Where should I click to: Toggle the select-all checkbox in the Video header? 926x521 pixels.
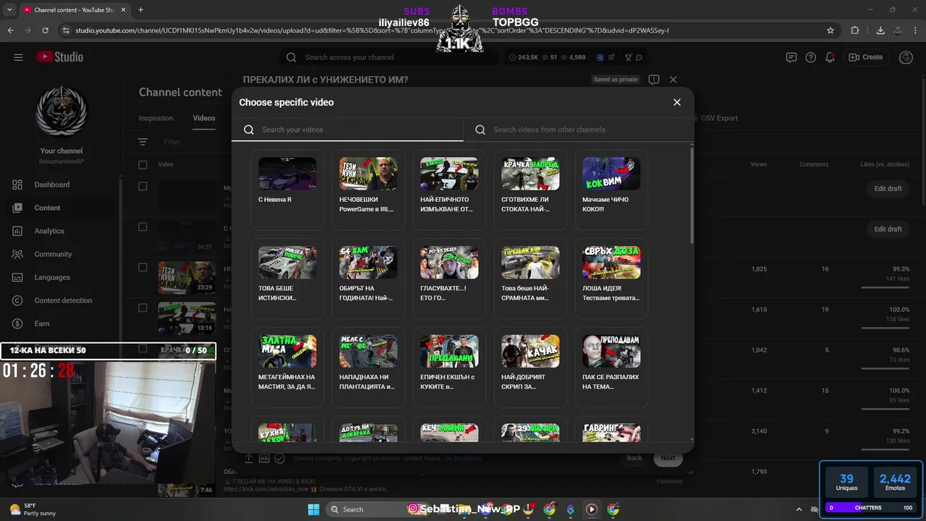coord(143,164)
